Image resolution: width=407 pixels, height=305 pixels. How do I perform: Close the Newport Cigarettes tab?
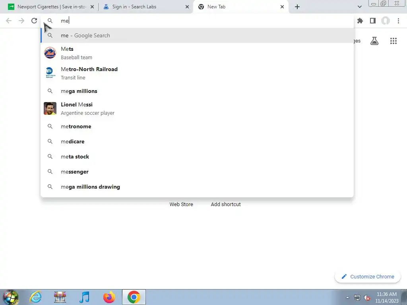(92, 7)
